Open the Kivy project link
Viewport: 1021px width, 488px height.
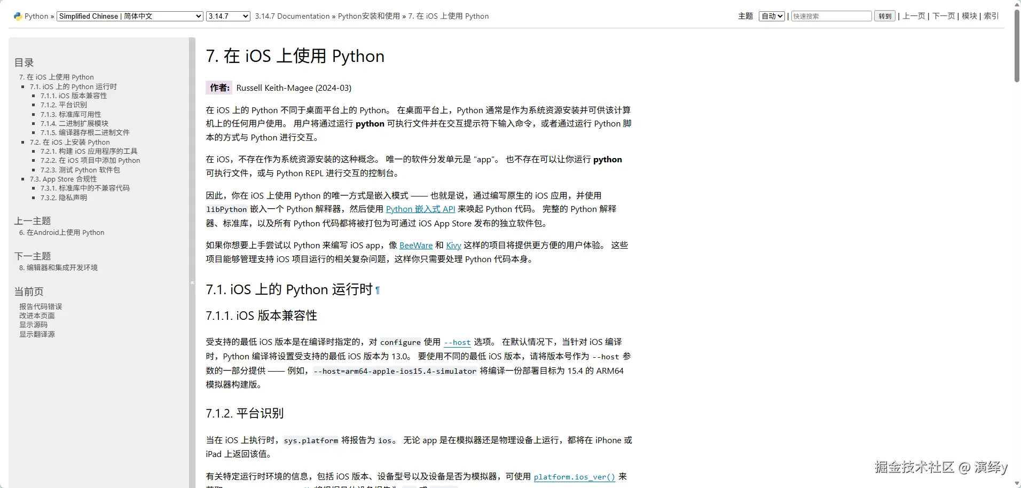[453, 245]
